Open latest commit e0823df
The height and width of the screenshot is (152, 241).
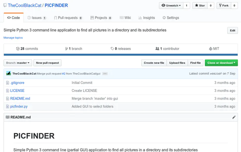[216, 73]
